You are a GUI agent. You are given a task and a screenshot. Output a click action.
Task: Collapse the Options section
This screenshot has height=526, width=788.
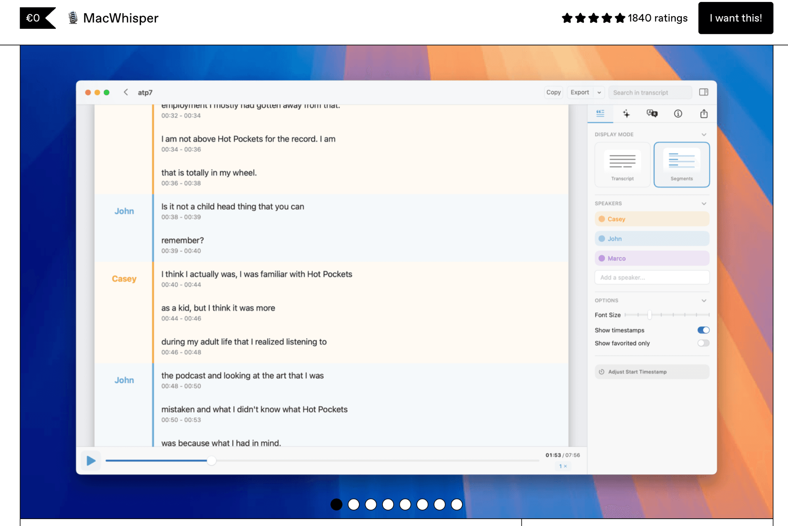[x=704, y=300]
